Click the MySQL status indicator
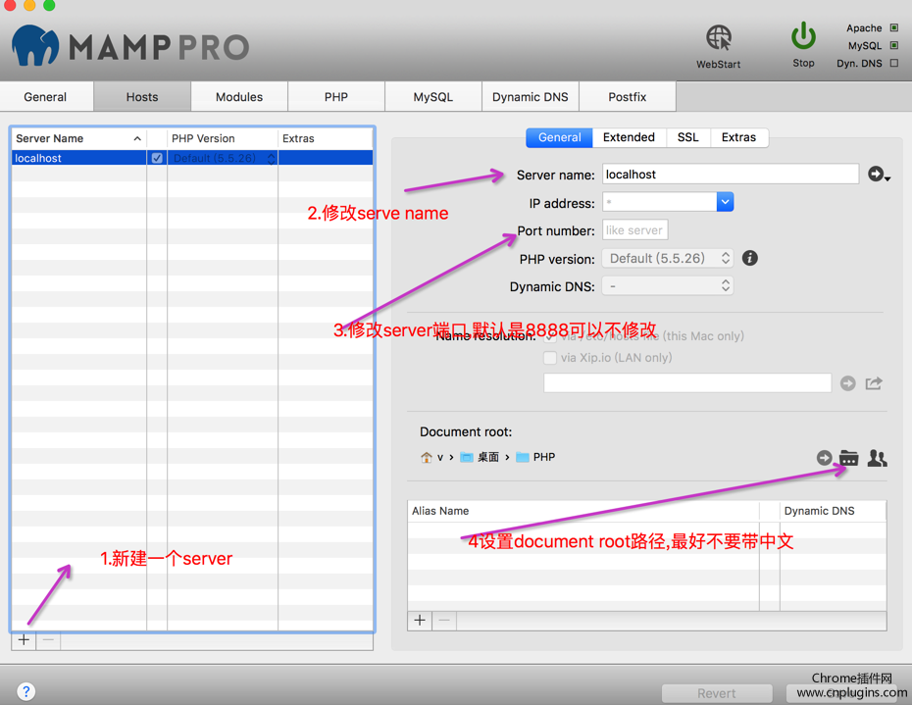The height and width of the screenshot is (705, 912). (894, 45)
